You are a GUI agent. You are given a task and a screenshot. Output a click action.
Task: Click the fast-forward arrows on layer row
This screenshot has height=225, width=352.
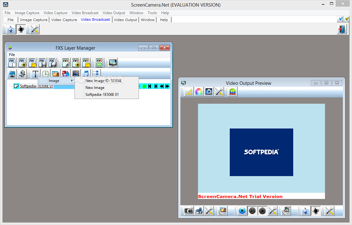(x=167, y=86)
